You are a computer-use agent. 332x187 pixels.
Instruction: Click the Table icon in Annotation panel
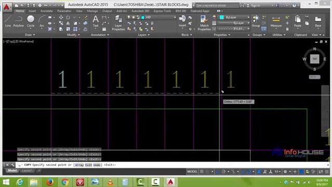(104, 29)
